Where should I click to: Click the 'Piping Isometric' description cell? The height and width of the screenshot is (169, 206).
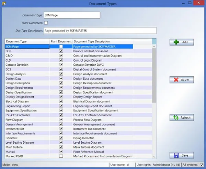(103, 138)
